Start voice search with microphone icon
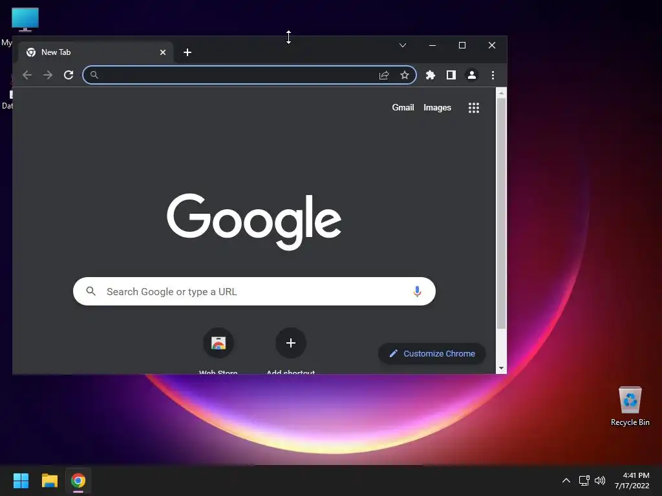Image resolution: width=662 pixels, height=496 pixels. (x=417, y=291)
